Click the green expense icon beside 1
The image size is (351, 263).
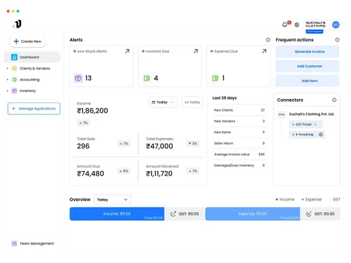click(215, 78)
